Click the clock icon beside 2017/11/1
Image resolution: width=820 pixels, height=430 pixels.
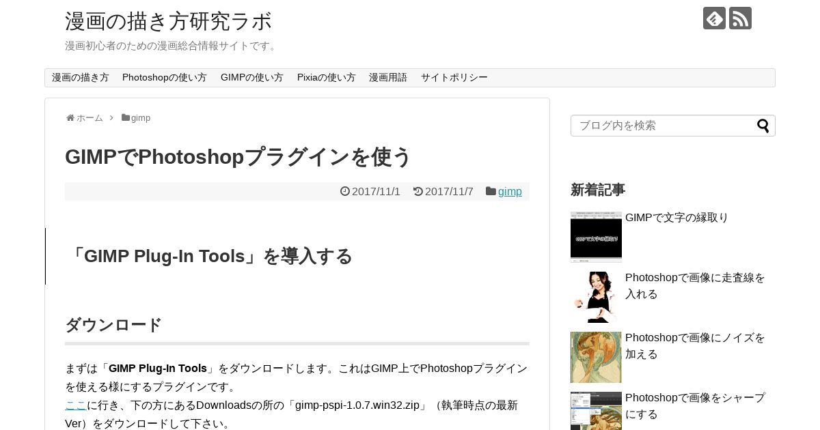pyautogui.click(x=345, y=191)
